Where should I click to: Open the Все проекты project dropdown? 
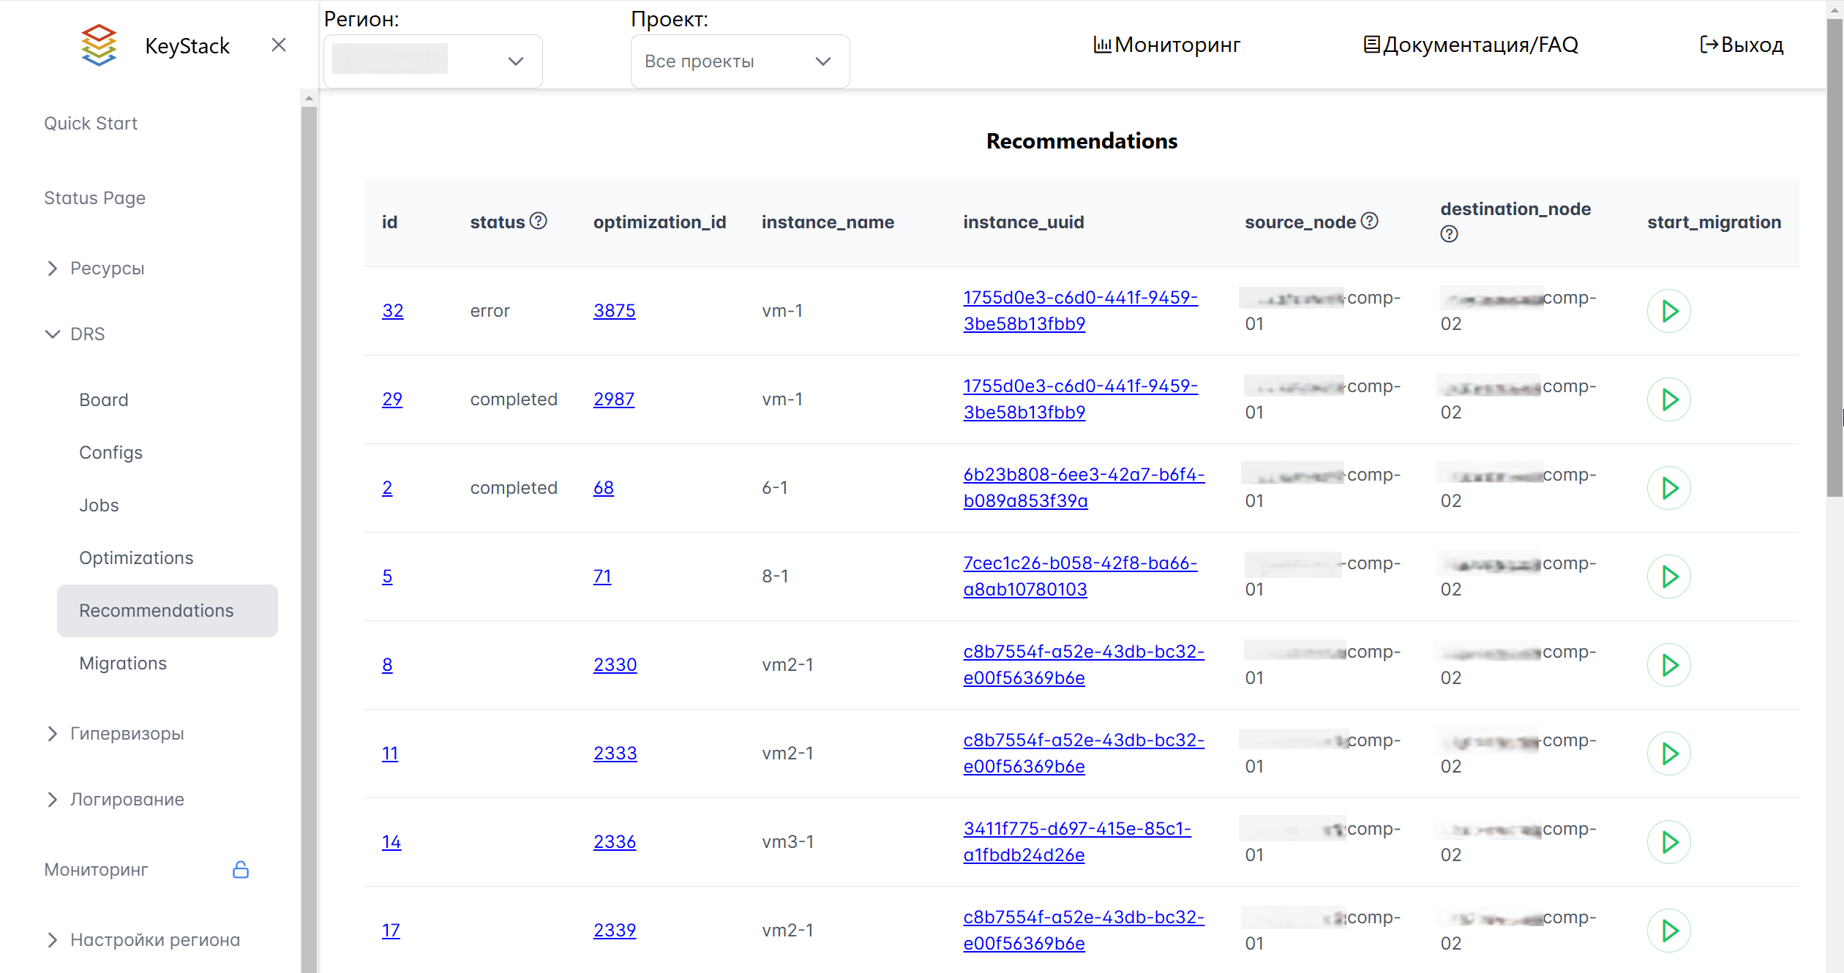(739, 61)
